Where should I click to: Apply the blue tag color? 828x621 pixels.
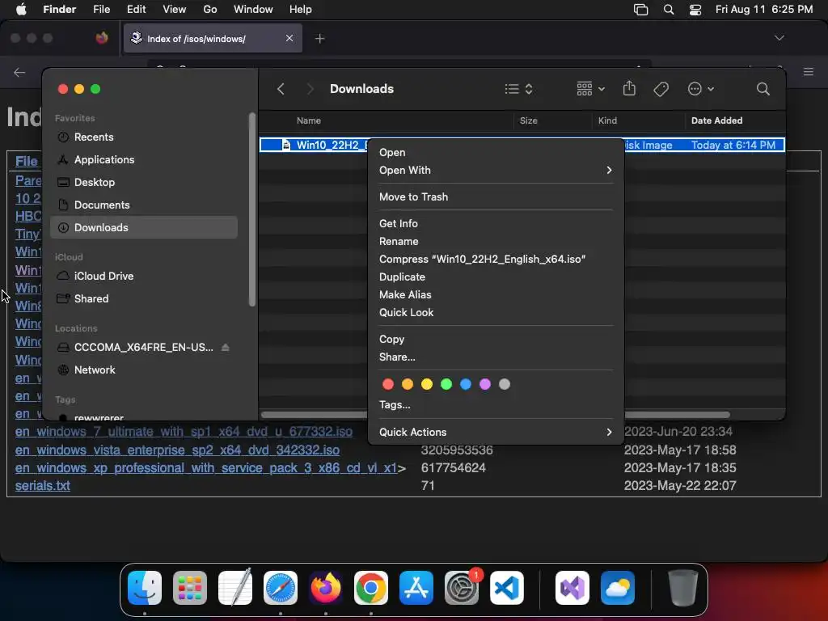pyautogui.click(x=466, y=384)
